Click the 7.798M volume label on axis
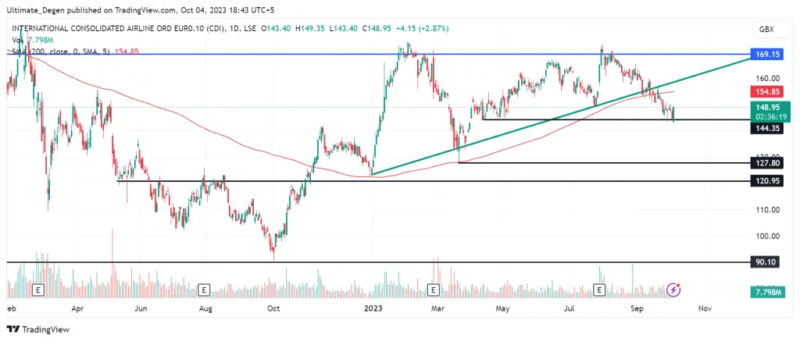 767,293
